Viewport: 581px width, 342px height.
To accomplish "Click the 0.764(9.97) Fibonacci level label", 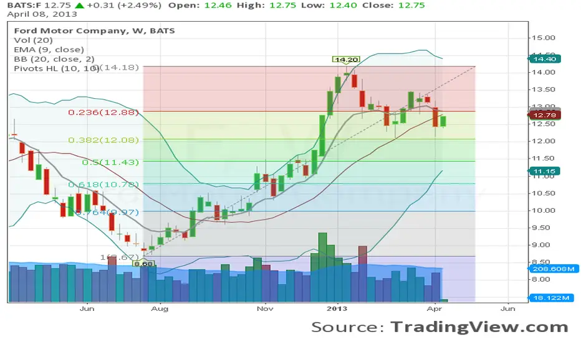I will pos(107,212).
